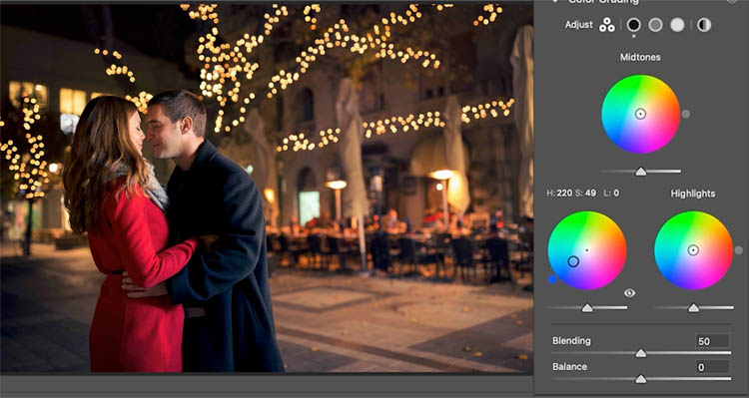
Task: Click the Midtones luminance slider handle
Action: [640, 172]
